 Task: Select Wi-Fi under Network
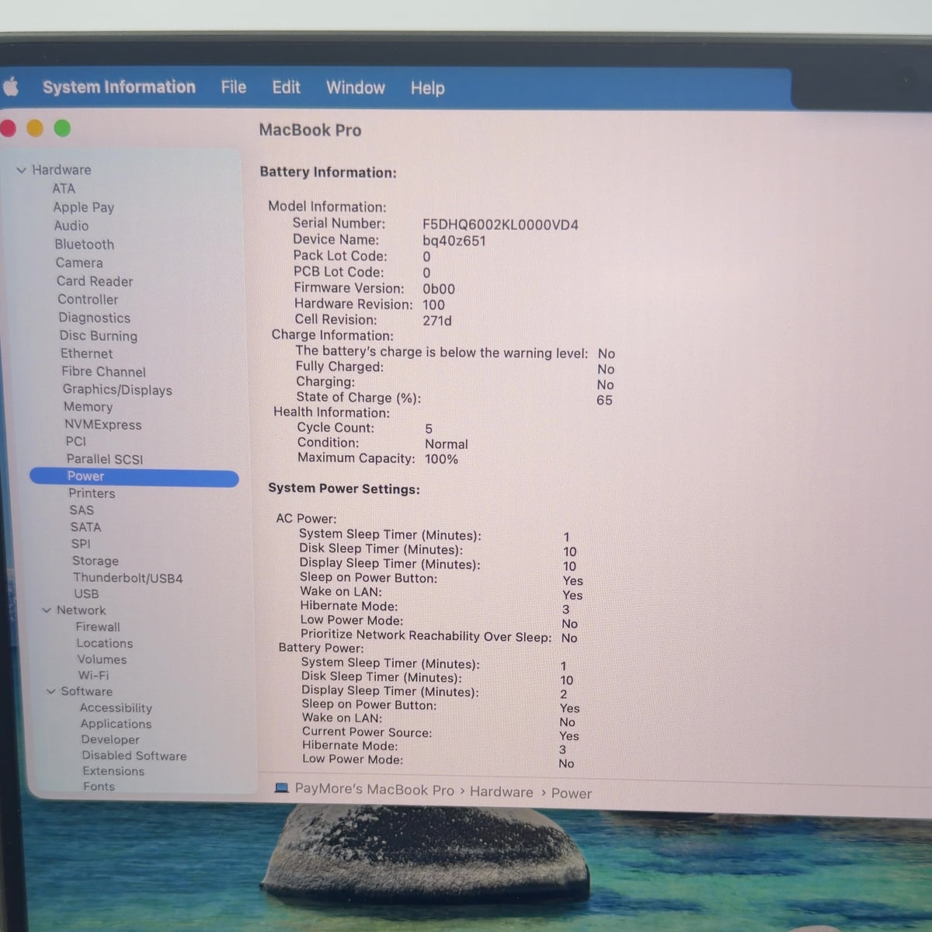[93, 676]
